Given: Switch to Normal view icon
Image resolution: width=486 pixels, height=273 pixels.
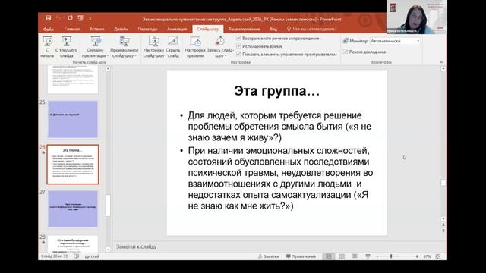Looking at the screenshot, I should 329,256.
